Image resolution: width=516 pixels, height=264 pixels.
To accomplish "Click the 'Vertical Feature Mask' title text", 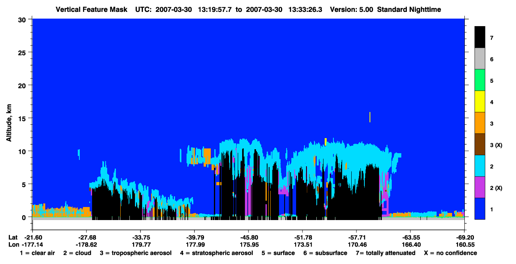I will coord(92,9).
